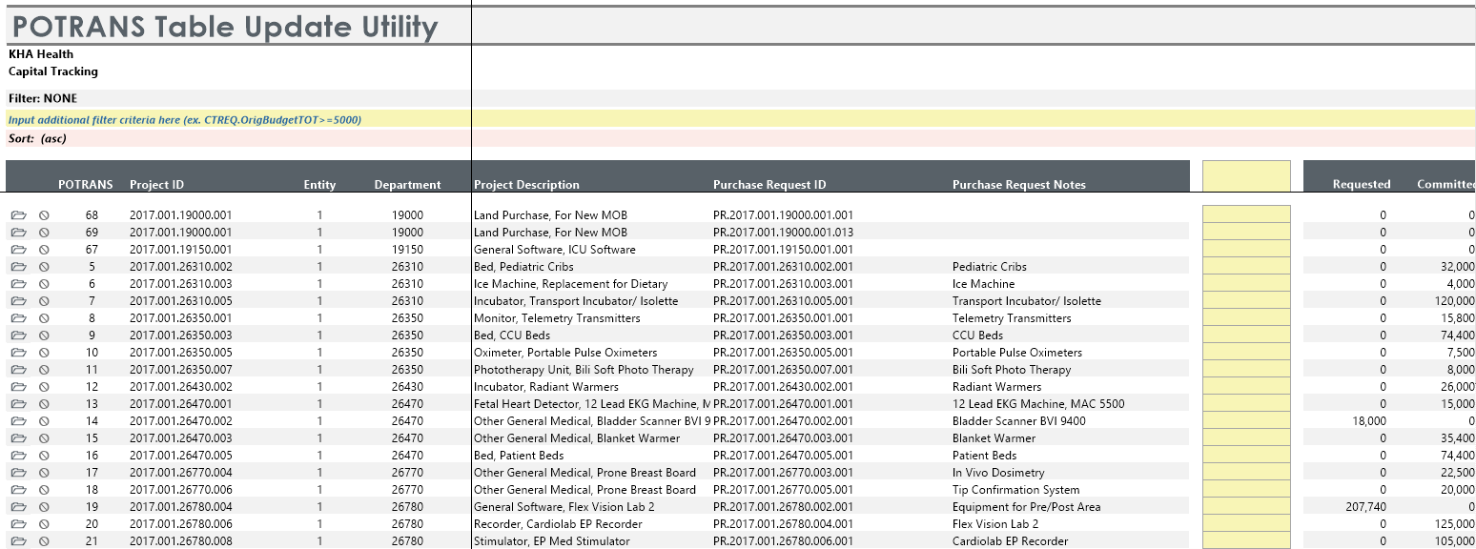Click the cancel circle icon for POTRANS 14
Viewport: 1476px width, 549px height.
coord(44,421)
